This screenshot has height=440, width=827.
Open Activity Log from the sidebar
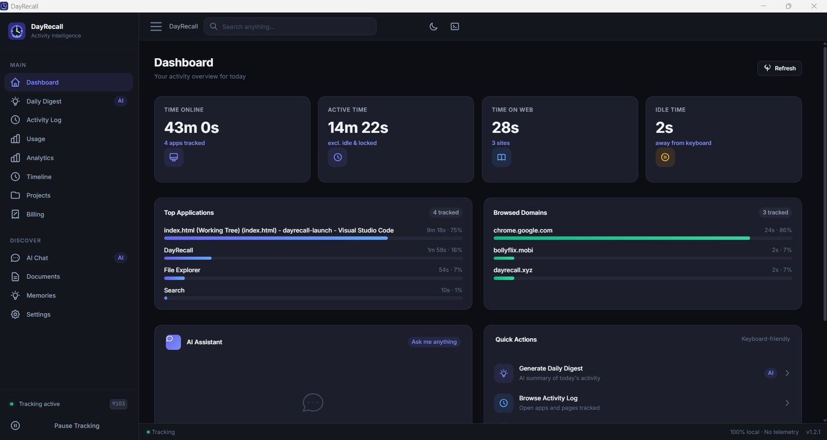69,120
